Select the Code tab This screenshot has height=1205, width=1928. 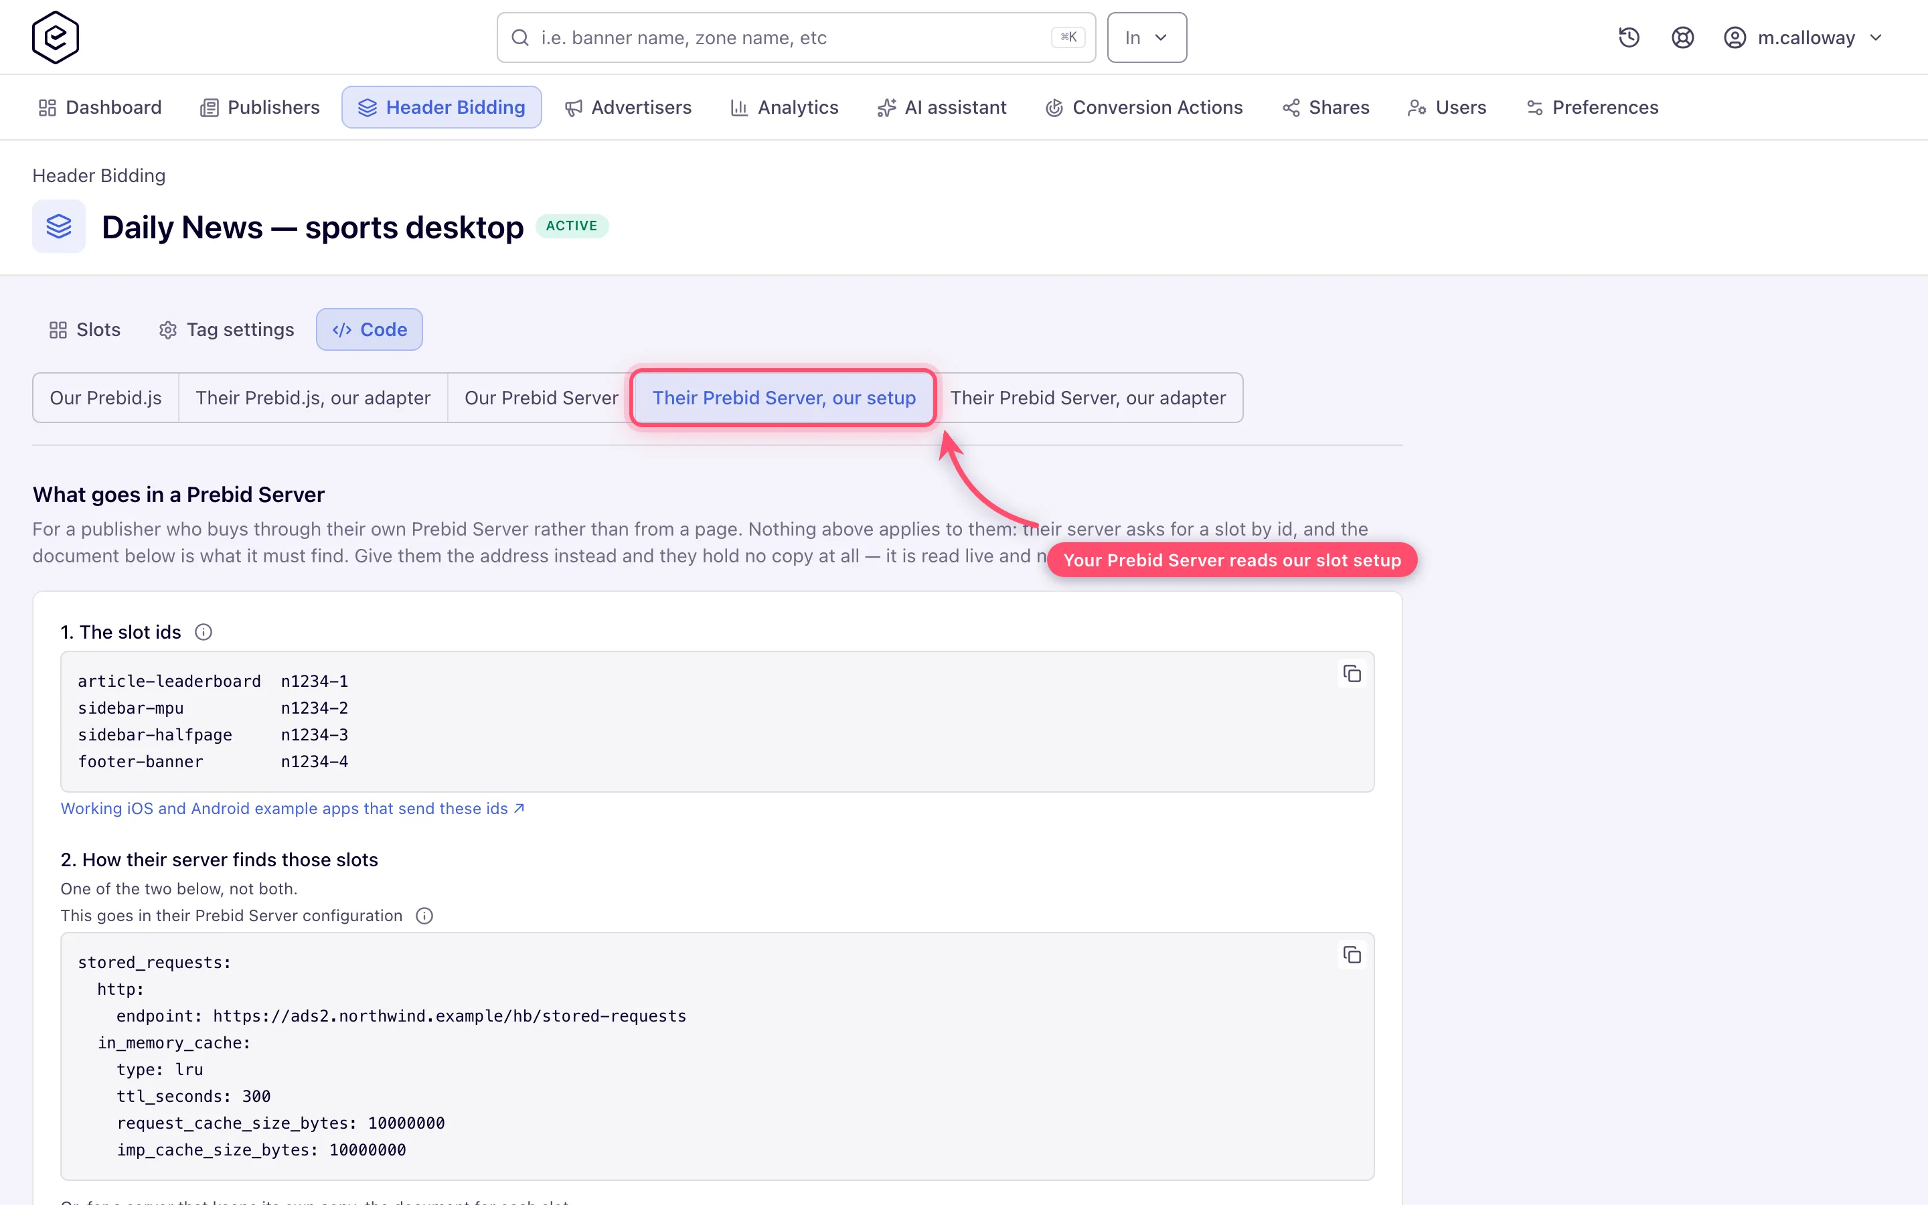click(370, 330)
